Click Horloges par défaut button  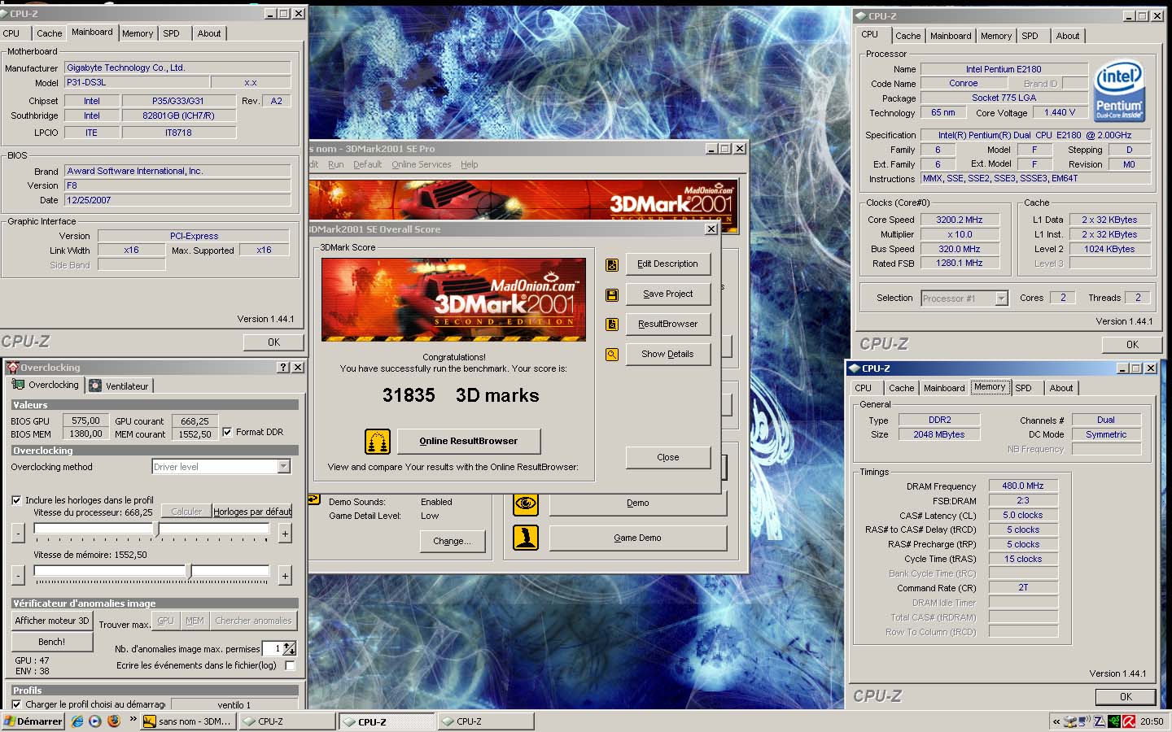pyautogui.click(x=252, y=512)
